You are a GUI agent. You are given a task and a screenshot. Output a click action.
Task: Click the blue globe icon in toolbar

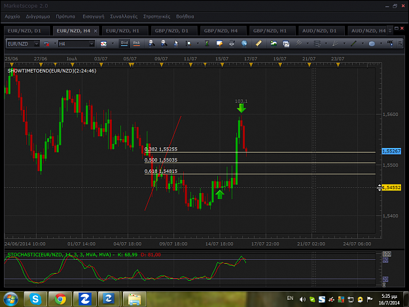point(244,43)
